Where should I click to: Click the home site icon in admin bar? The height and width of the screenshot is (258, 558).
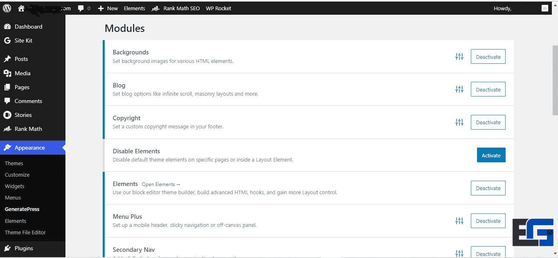point(21,8)
